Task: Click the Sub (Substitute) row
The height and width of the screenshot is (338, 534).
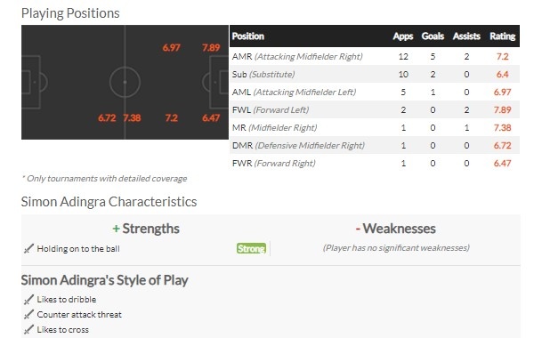Action: coord(375,74)
